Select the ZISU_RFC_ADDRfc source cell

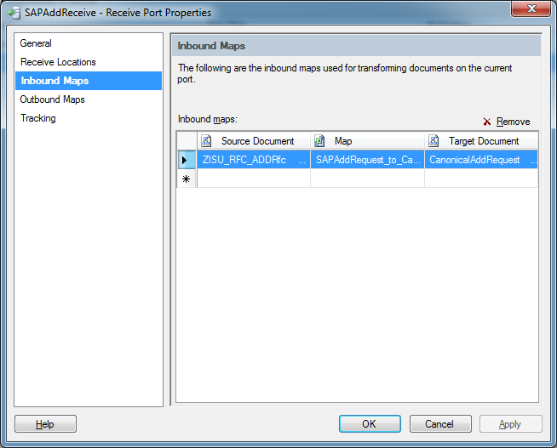point(254,160)
